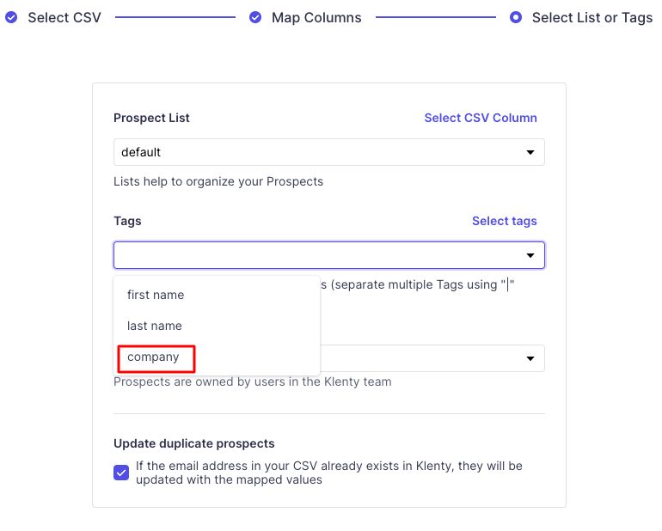Click the Tags field dropdown arrow icon

click(x=530, y=256)
